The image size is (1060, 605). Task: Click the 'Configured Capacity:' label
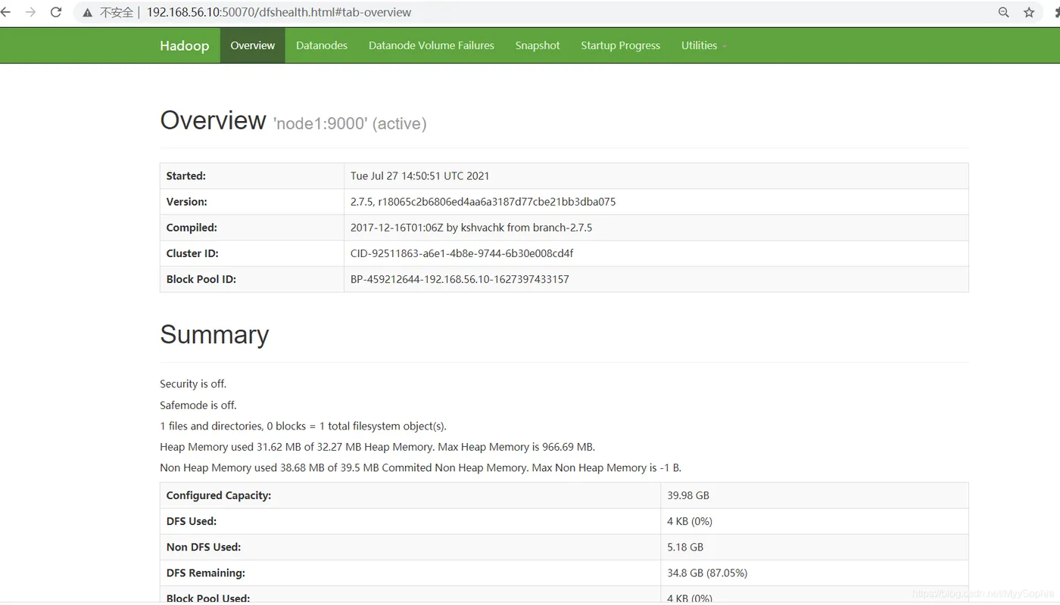pyautogui.click(x=219, y=495)
